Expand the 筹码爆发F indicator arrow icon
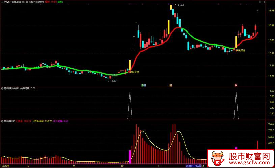 click(x=2, y=121)
